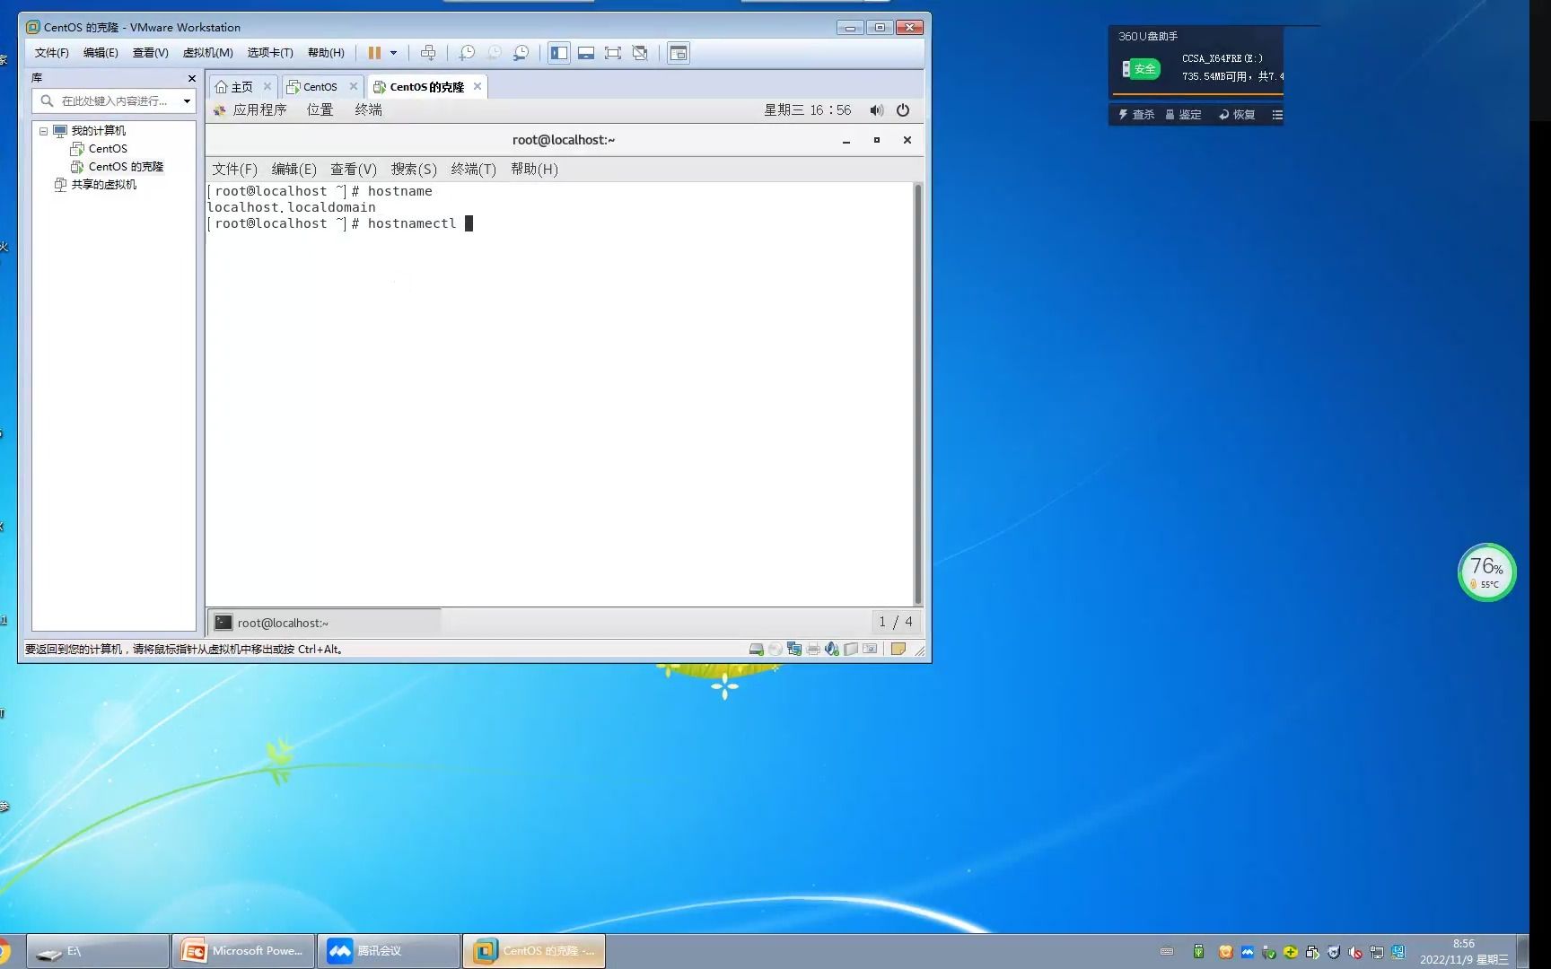Click the guest volume speaker icon
This screenshot has width=1551, height=969.
876,110
